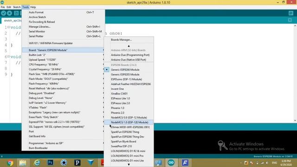Click editor vertical scrollbar up arrow

coord(295,26)
